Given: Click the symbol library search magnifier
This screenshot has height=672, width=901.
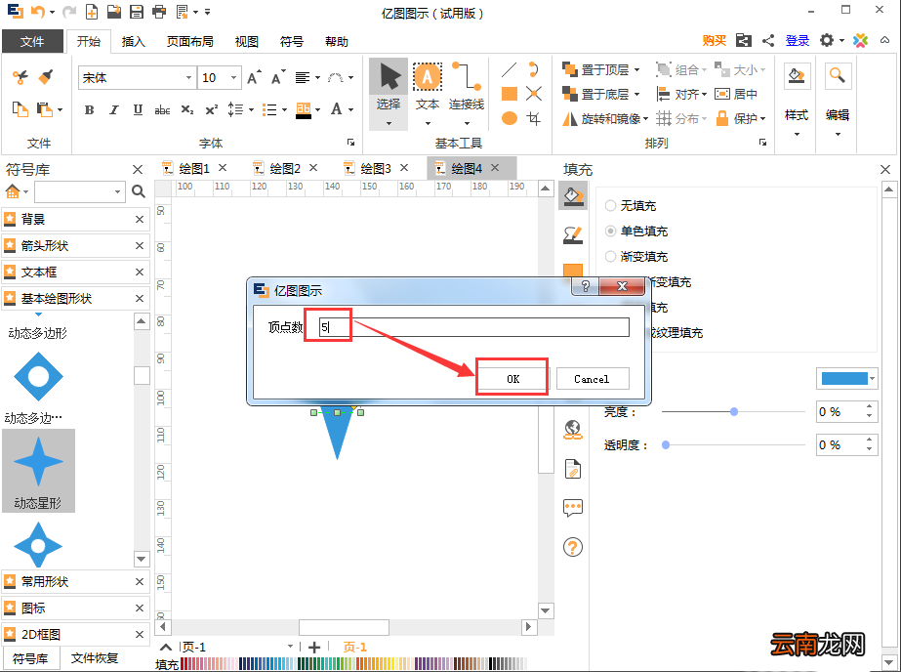Looking at the screenshot, I should (x=139, y=191).
